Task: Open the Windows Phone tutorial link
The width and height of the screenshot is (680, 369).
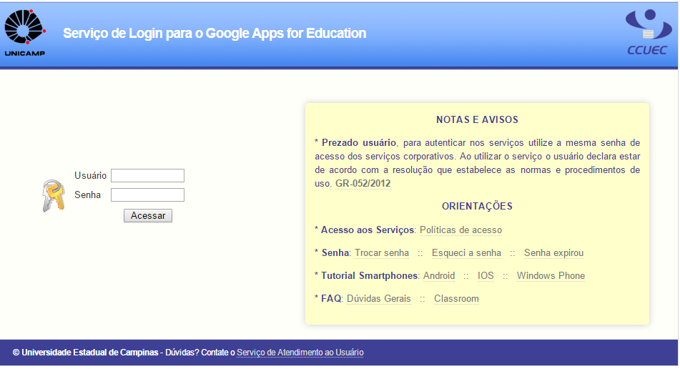Action: 551,276
